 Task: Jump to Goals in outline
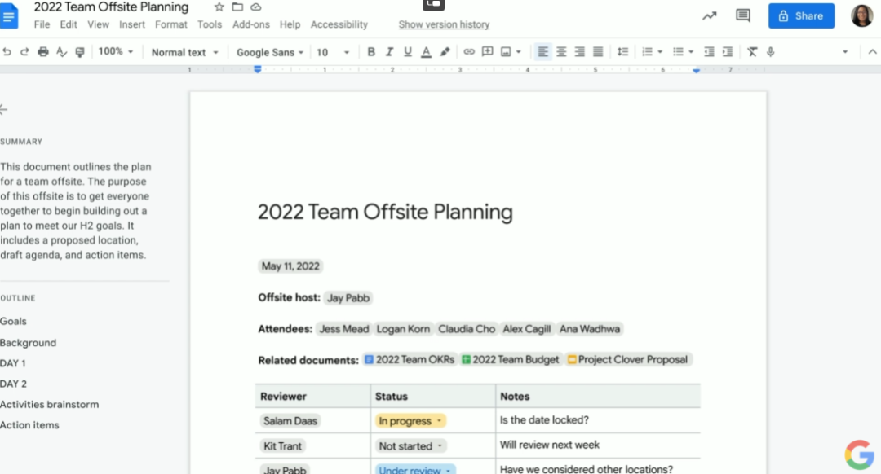(14, 322)
